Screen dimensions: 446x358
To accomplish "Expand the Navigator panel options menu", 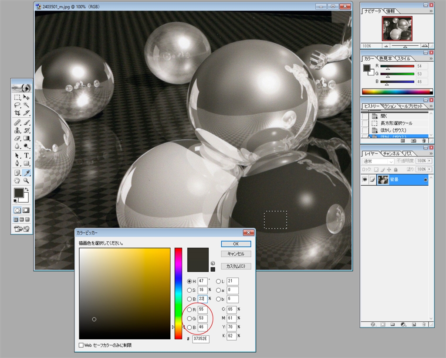I will point(431,11).
